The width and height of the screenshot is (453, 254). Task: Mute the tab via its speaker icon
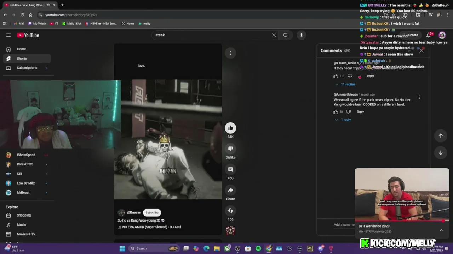pos(48,5)
